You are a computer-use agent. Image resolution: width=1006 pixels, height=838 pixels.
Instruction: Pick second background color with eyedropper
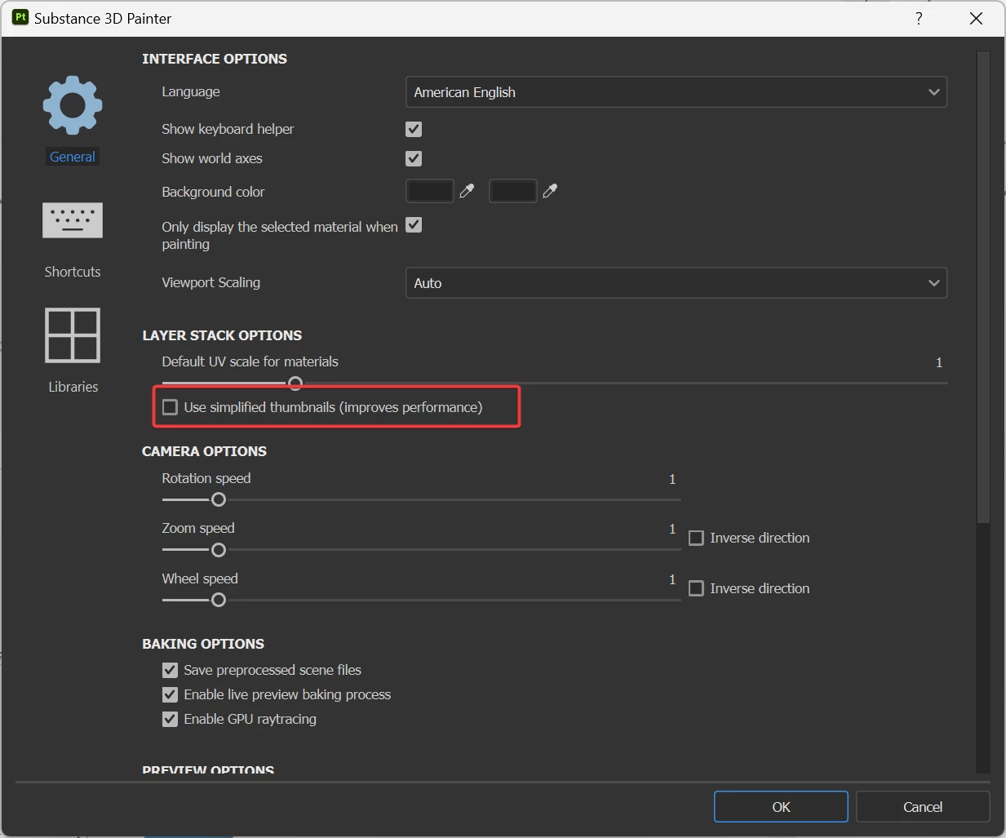coord(550,191)
